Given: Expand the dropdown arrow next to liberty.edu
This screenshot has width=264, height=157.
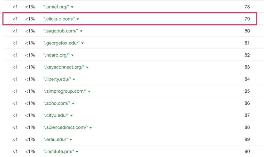Looking at the screenshot, I should (x=74, y=80).
